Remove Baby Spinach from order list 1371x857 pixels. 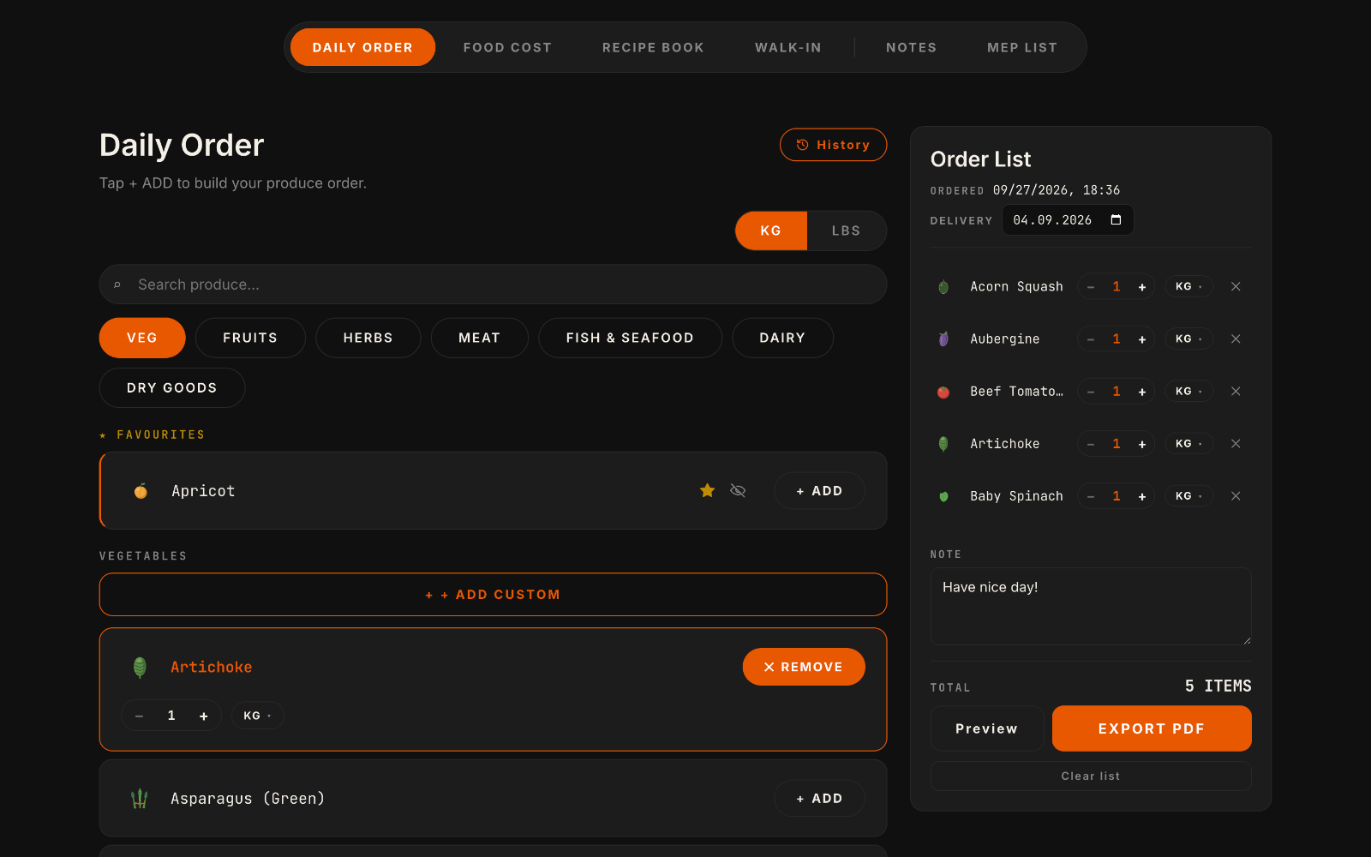pos(1236,496)
